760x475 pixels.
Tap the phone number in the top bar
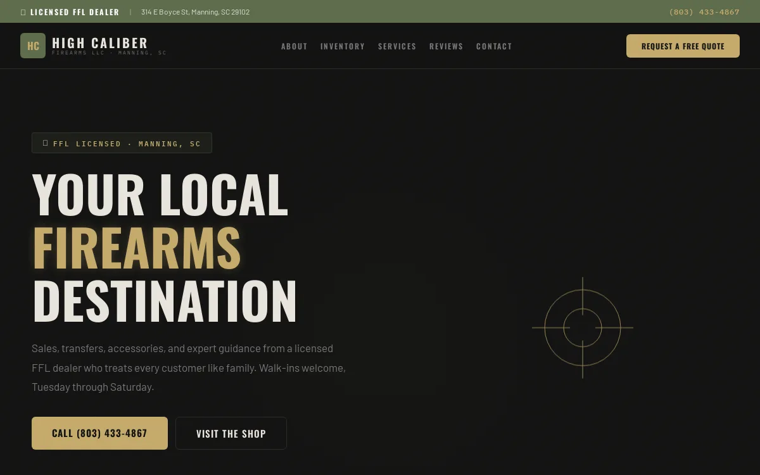(x=704, y=12)
